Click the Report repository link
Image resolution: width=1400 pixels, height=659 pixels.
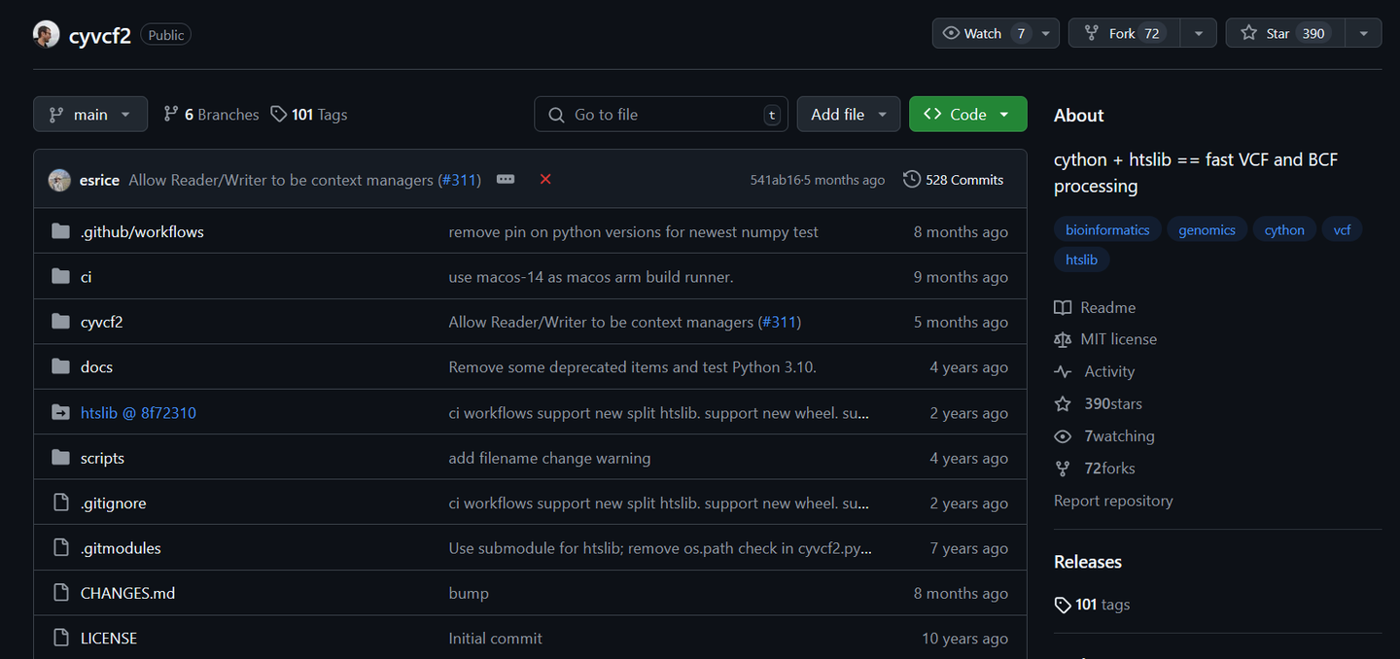[x=1113, y=501]
